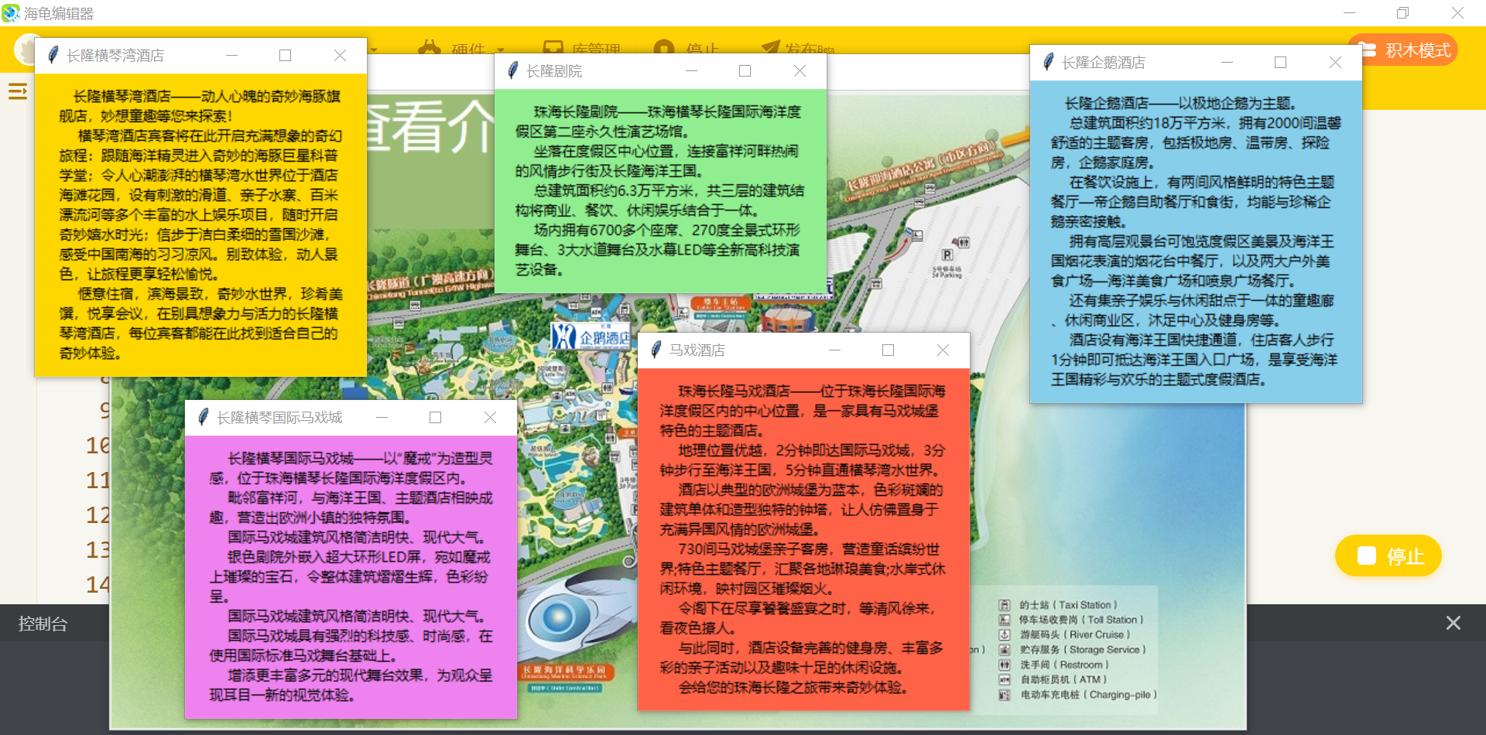This screenshot has height=735, width=1486.
Task: Maximize the 长隆横琴湾酒店 window
Action: (285, 56)
